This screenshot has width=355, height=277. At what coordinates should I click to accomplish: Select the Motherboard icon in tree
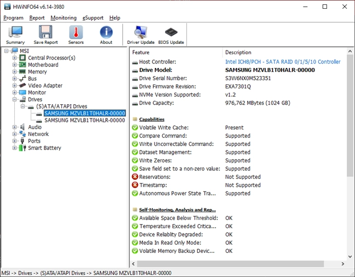tap(22, 65)
